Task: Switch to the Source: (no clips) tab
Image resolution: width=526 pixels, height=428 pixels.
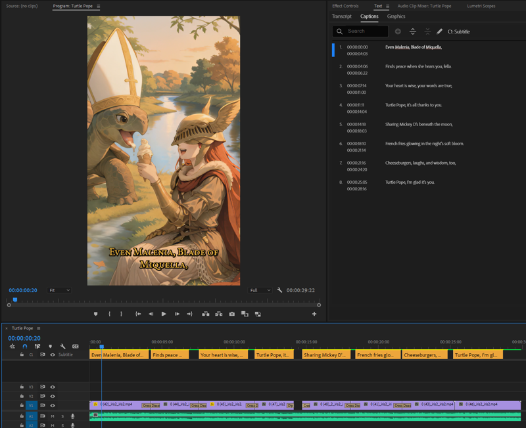Action: pyautogui.click(x=22, y=6)
